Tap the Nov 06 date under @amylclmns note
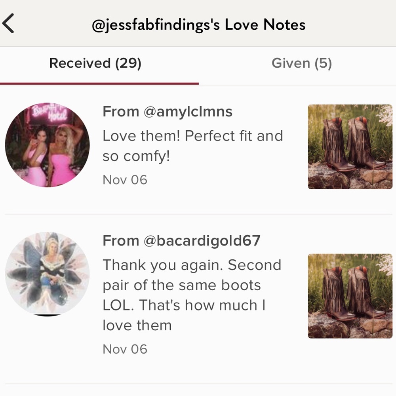Image resolution: width=396 pixels, height=396 pixels. (x=125, y=180)
